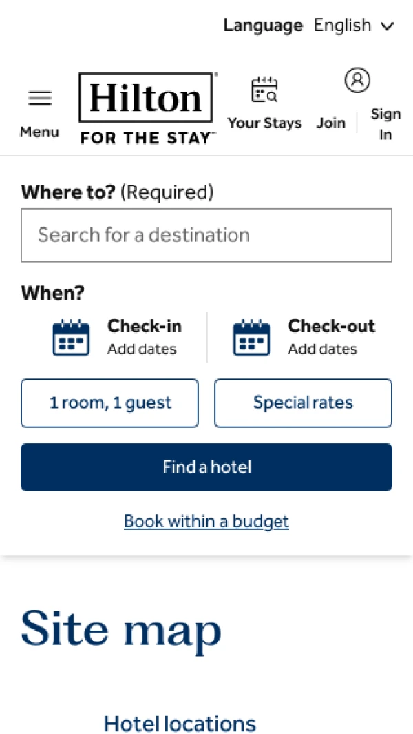413x734 pixels.
Task: Click the Check-in calendar icon
Action: (x=71, y=337)
